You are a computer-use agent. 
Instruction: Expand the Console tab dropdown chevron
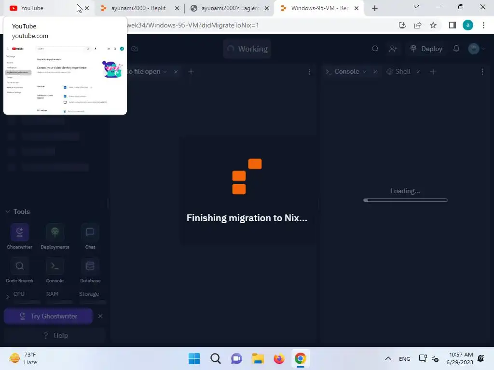pos(365,72)
